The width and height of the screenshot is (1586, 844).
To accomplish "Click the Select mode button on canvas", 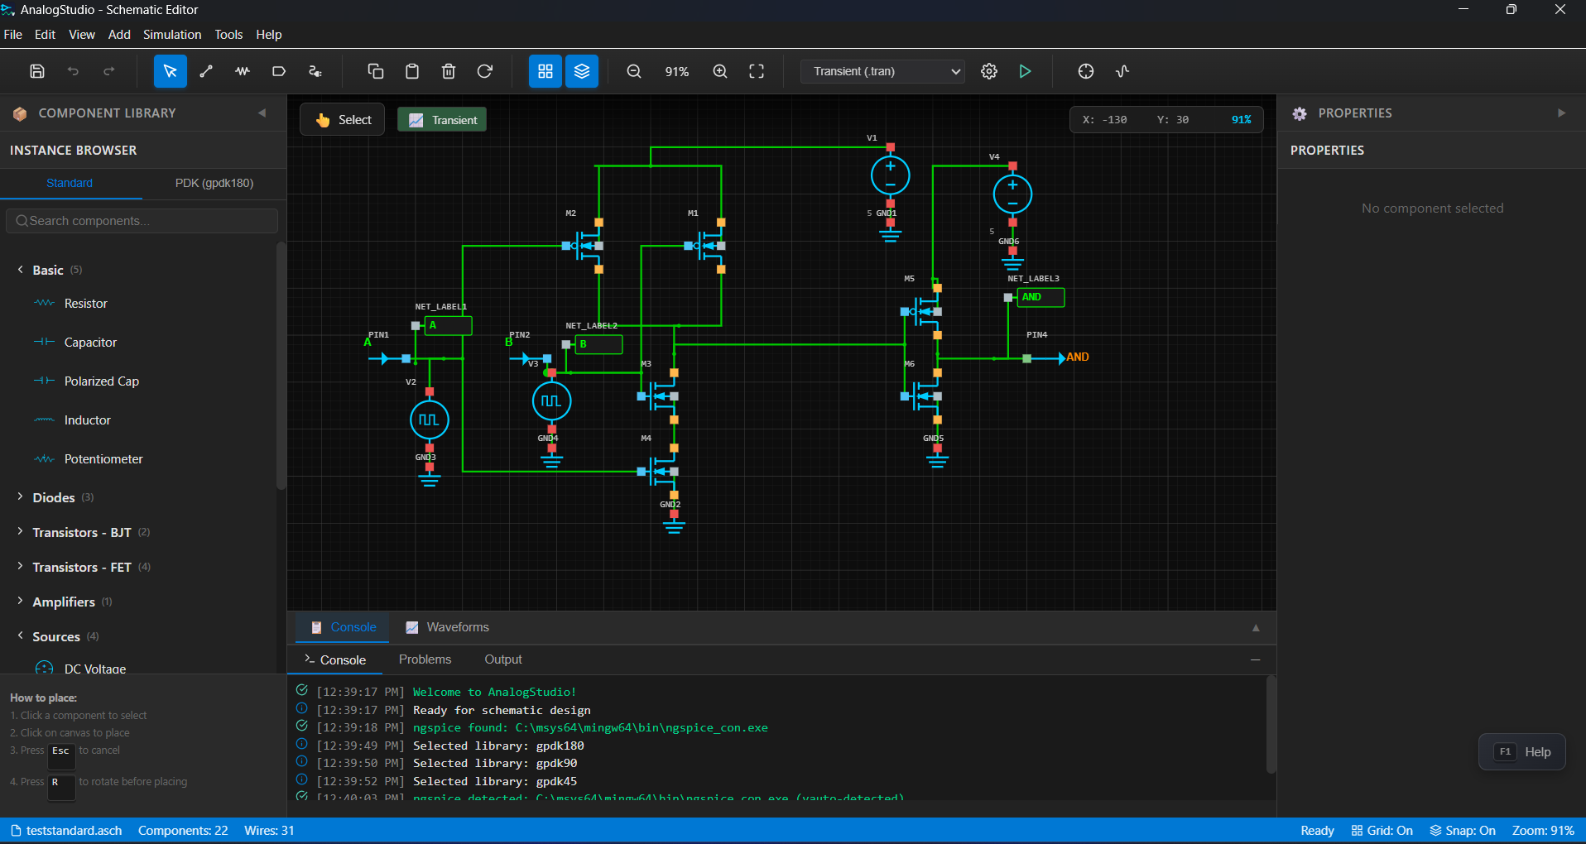I will click(343, 120).
